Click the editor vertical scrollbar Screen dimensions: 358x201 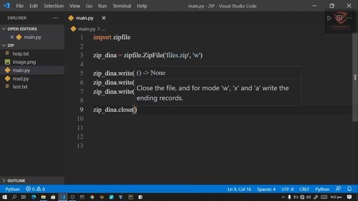(355, 78)
